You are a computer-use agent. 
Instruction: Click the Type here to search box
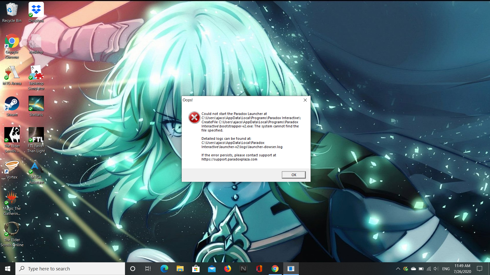coord(70,269)
